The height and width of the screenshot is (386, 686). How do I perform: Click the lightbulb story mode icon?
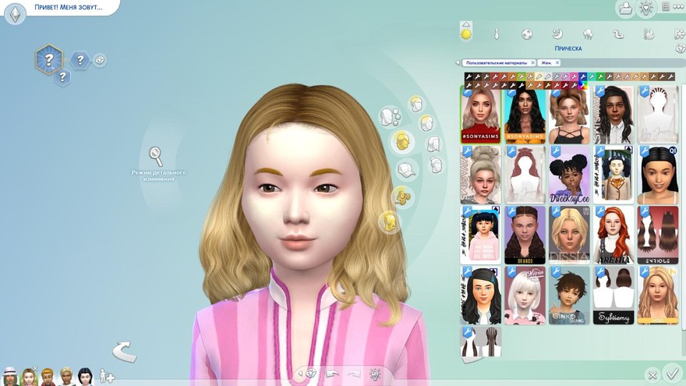[645, 8]
